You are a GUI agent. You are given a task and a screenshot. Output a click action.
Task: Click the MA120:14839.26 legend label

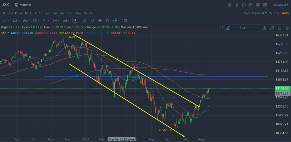(71, 33)
